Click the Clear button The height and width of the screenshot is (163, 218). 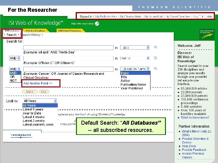tap(44, 91)
